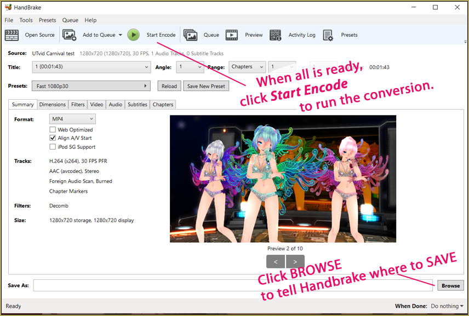Click the source name 'UTvid Carnival test'
Viewport: 469px width, 316px height.
pyautogui.click(x=53, y=54)
